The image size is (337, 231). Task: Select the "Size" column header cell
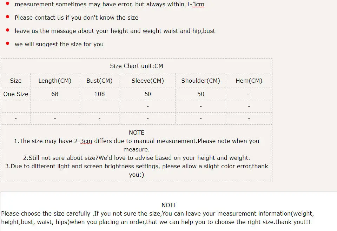coord(16,81)
